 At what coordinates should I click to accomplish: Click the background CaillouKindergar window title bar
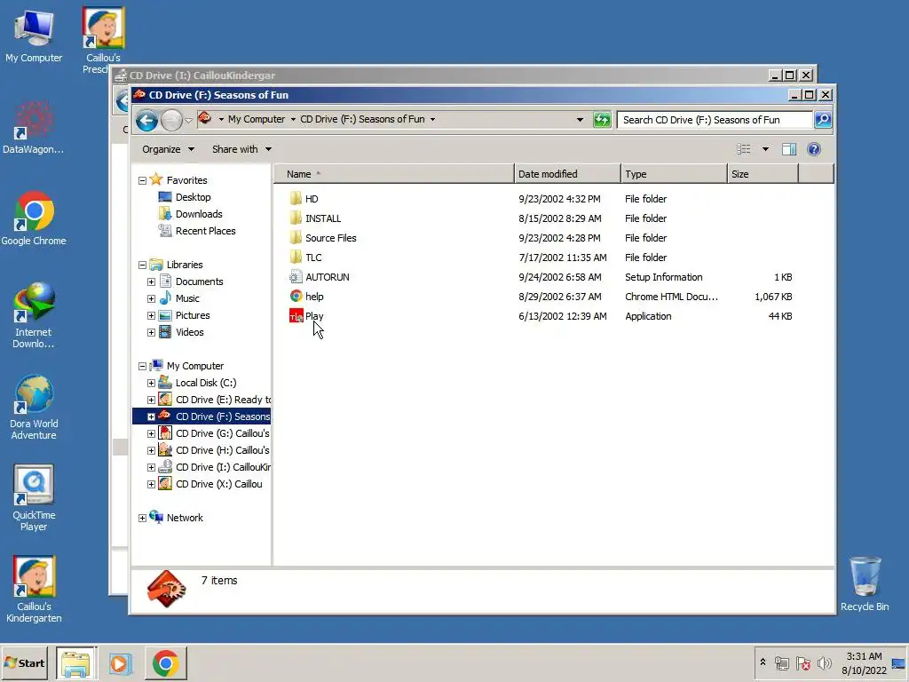click(x=440, y=75)
